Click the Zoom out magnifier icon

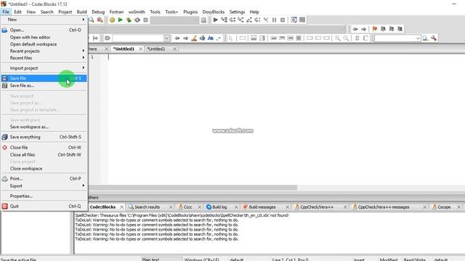pos(346,38)
